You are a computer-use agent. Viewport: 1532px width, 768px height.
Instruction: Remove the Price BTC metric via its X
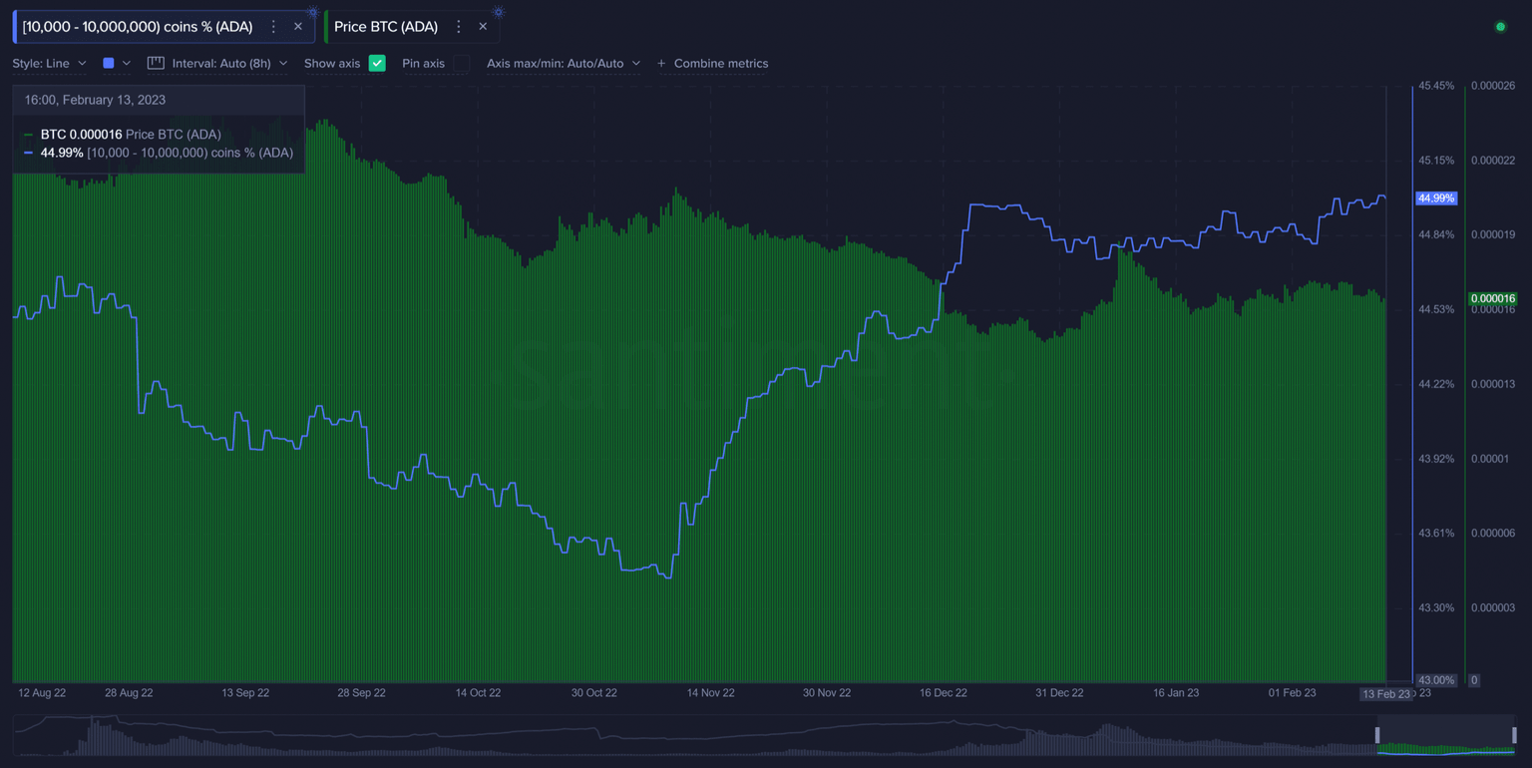coord(483,26)
